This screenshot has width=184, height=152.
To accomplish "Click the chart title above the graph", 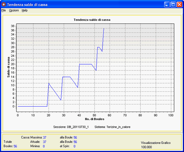I will pos(92,20).
